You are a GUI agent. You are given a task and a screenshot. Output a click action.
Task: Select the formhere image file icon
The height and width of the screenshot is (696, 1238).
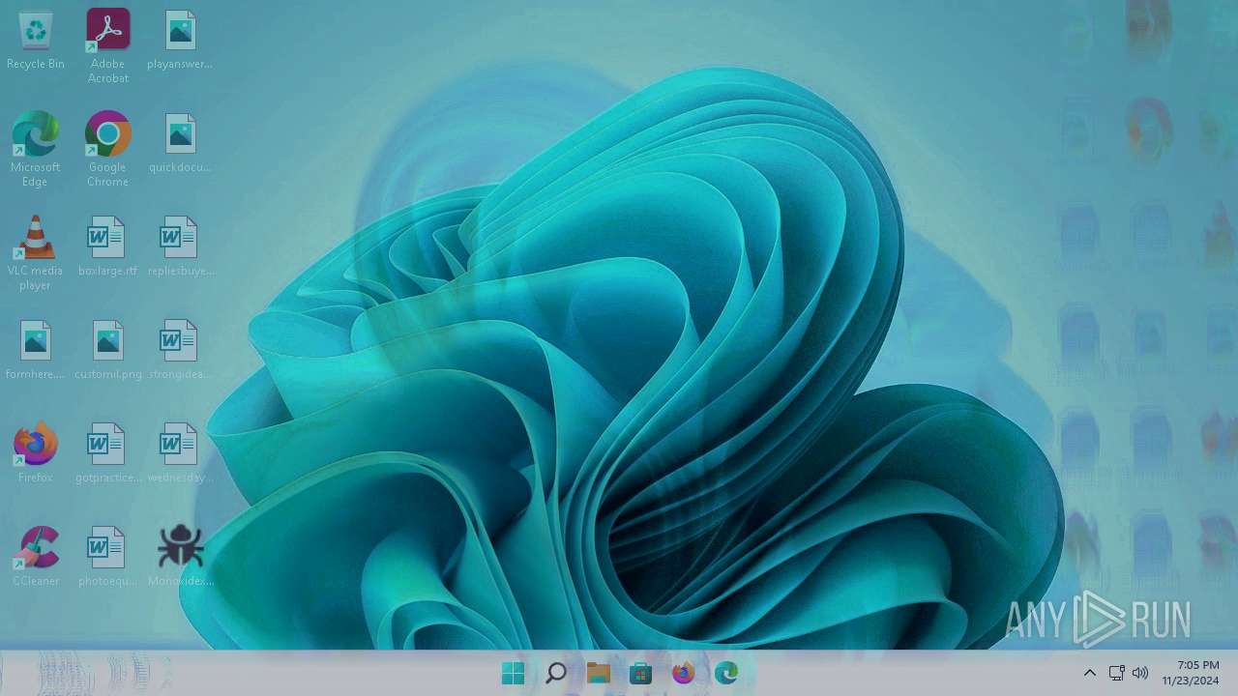tap(35, 350)
